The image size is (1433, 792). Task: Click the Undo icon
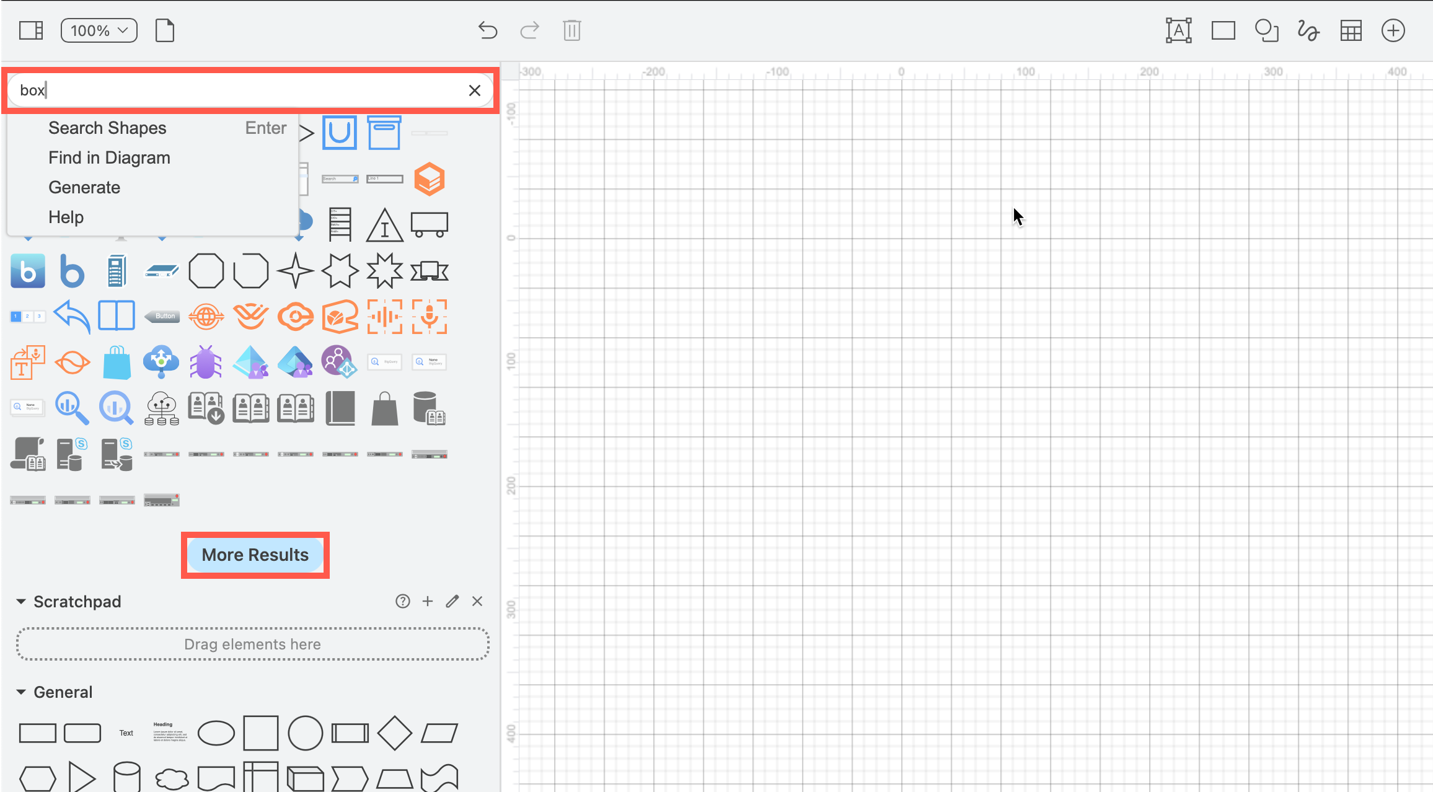tap(487, 30)
